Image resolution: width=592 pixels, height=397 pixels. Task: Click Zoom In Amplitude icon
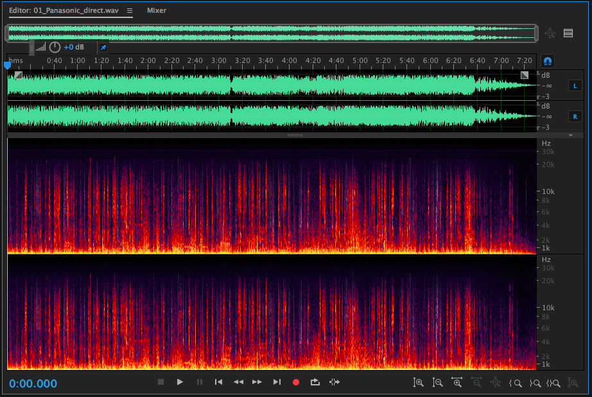click(418, 383)
